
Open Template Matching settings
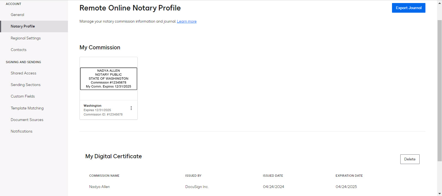[x=27, y=108]
